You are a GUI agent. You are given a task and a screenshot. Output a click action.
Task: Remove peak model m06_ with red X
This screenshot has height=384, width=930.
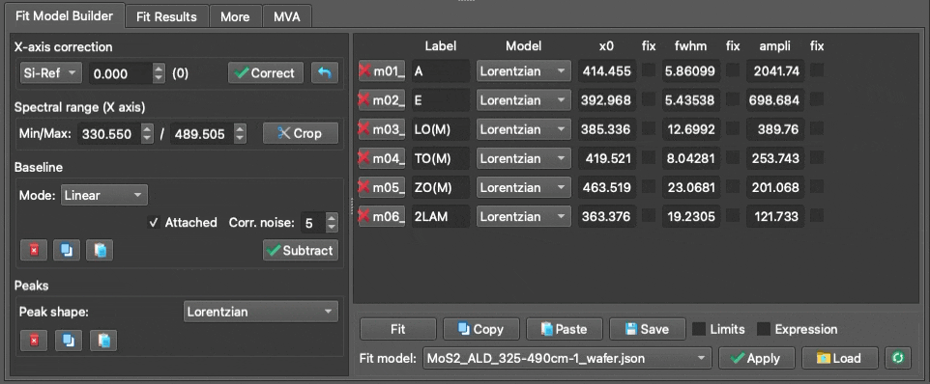tap(381, 216)
